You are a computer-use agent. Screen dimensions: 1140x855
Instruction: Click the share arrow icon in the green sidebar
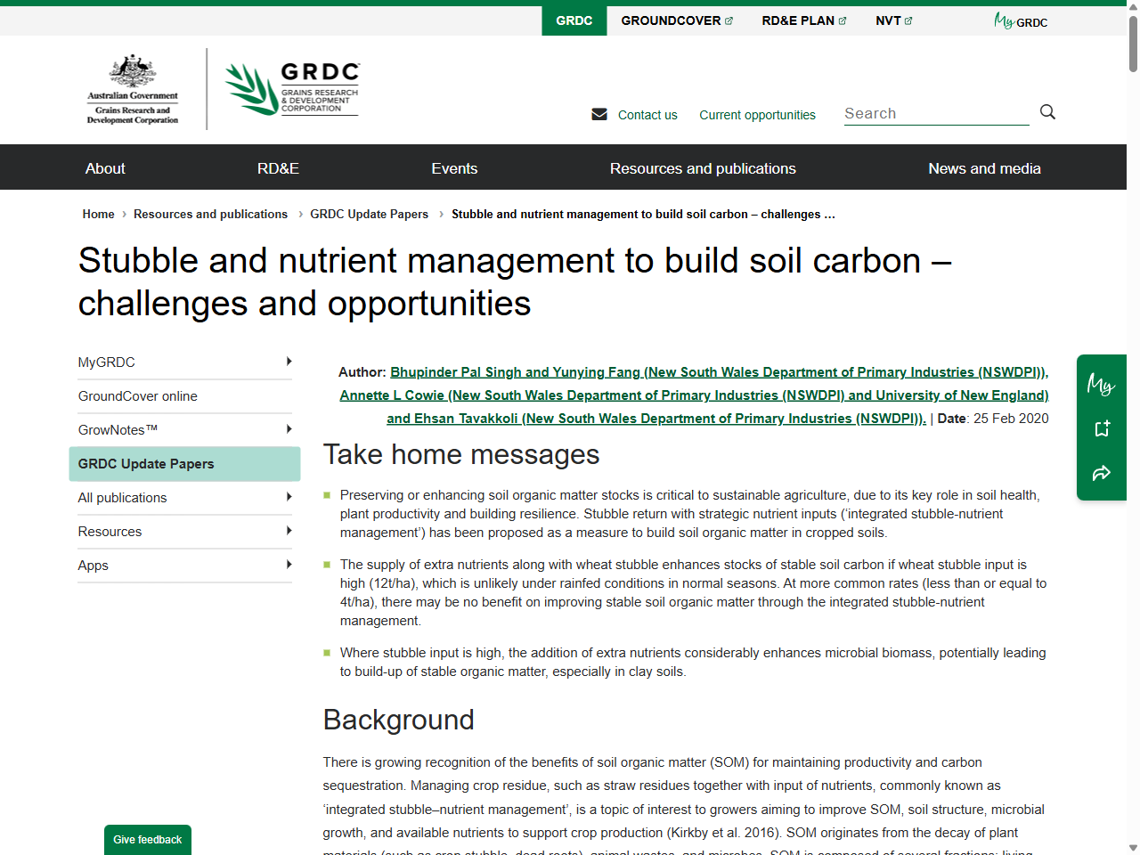tap(1102, 473)
